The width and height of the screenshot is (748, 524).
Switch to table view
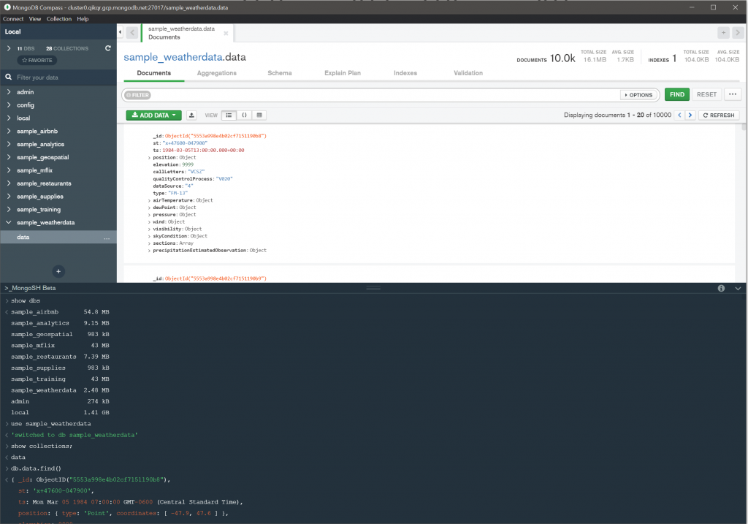[259, 115]
